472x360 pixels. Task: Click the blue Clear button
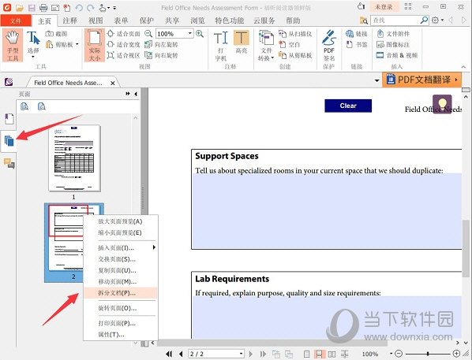[x=348, y=106]
